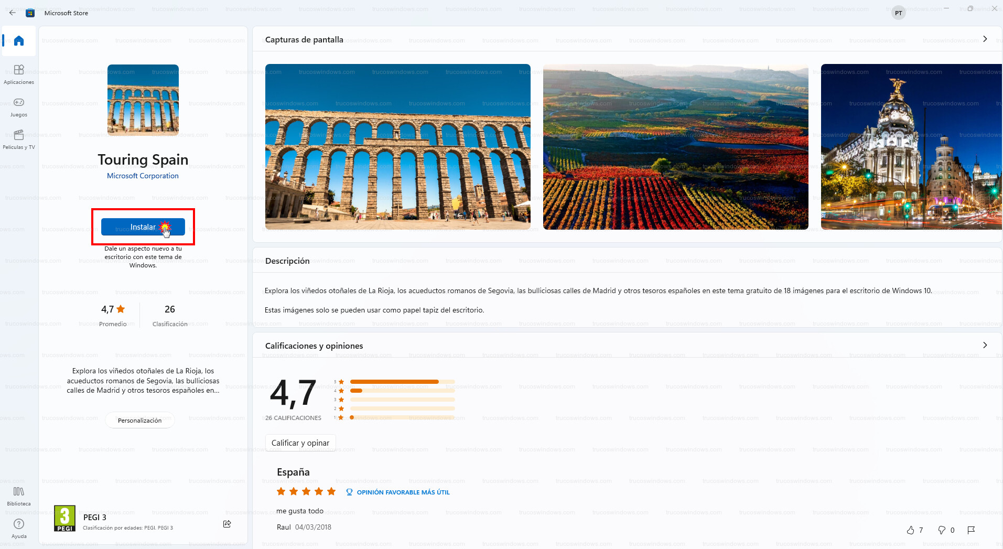Like the review with thumbs up

tap(911, 530)
